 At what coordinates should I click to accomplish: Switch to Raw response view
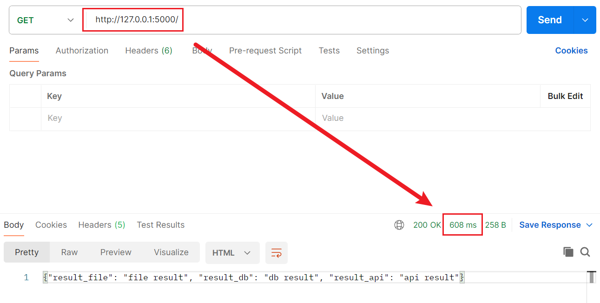pyautogui.click(x=69, y=252)
